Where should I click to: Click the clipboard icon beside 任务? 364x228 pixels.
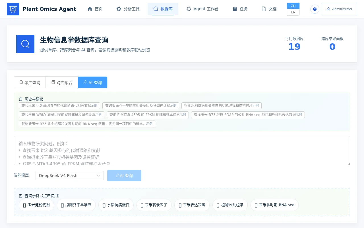pos(235,9)
